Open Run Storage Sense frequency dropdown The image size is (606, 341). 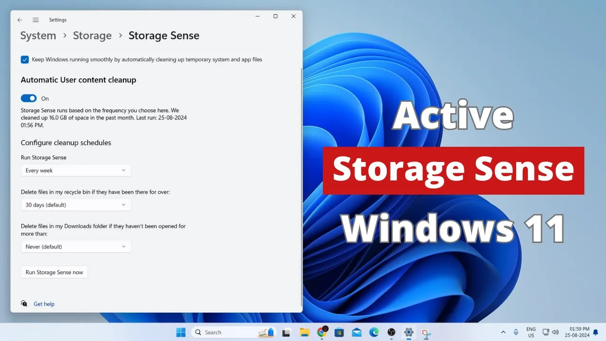(76, 170)
